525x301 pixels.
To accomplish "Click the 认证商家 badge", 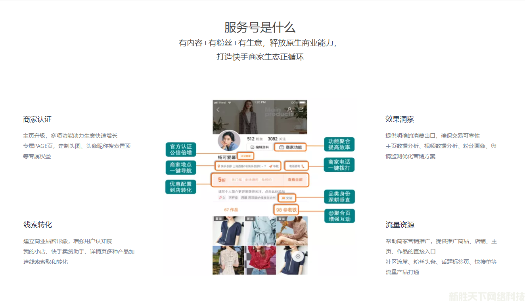I will tap(245, 156).
